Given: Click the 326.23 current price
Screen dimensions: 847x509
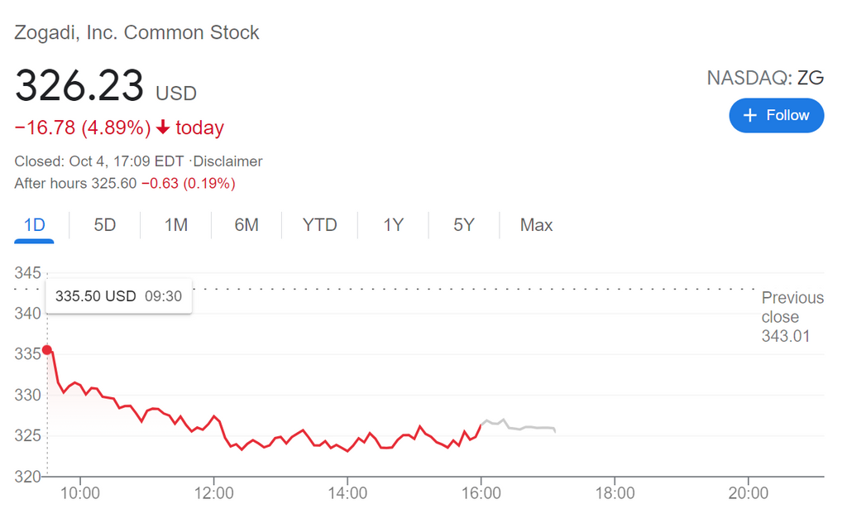Looking at the screenshot, I should (79, 85).
